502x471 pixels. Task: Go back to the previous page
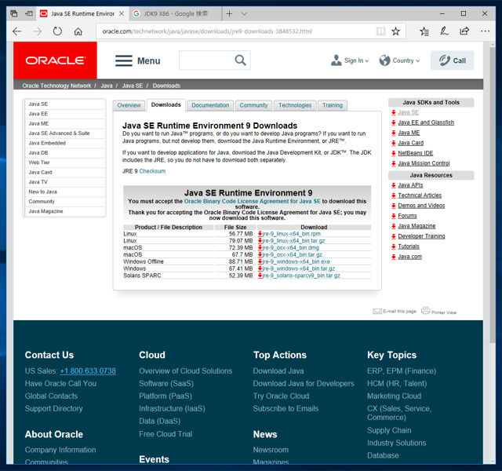[17, 31]
